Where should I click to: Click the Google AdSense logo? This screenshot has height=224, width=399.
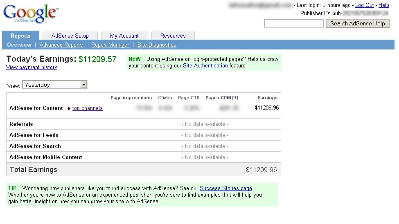31,14
